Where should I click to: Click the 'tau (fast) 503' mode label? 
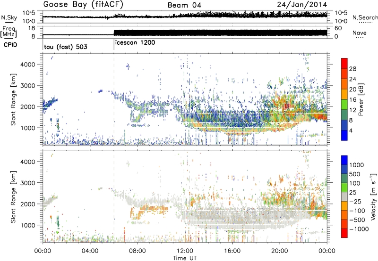[66, 47]
